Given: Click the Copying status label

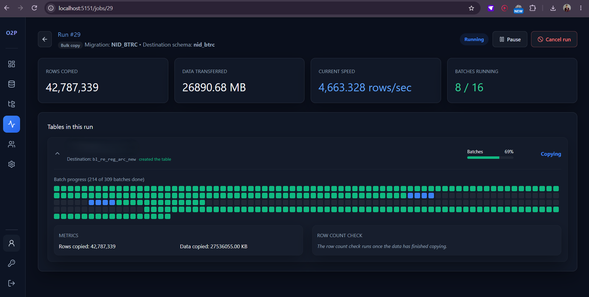Looking at the screenshot, I should point(551,154).
